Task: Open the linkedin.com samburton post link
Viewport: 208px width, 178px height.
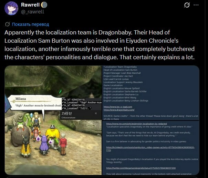Action: [150, 149]
